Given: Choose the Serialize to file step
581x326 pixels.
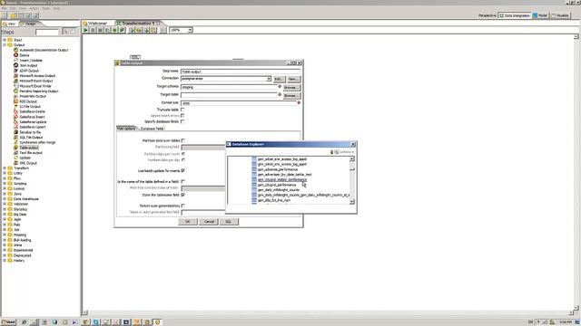Looking at the screenshot, I should click(x=30, y=132).
